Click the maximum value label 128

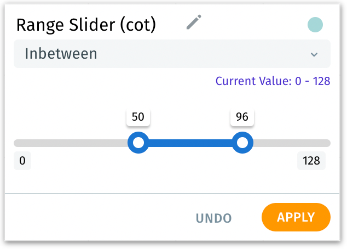pyautogui.click(x=311, y=161)
